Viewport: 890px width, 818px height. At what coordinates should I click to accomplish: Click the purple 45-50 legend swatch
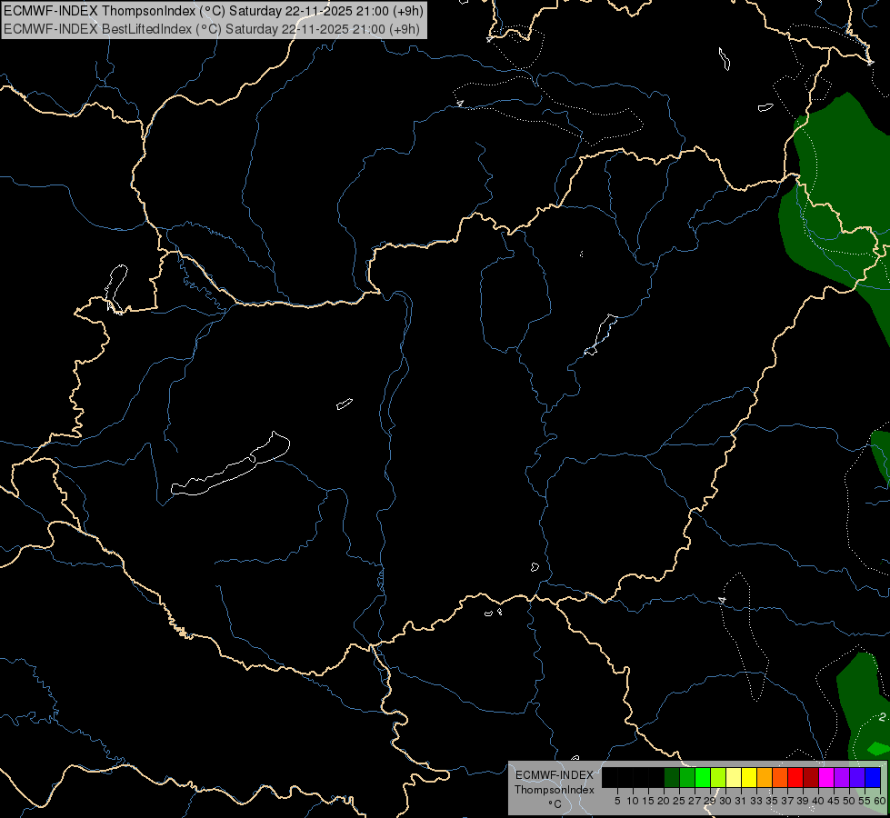pos(842,777)
